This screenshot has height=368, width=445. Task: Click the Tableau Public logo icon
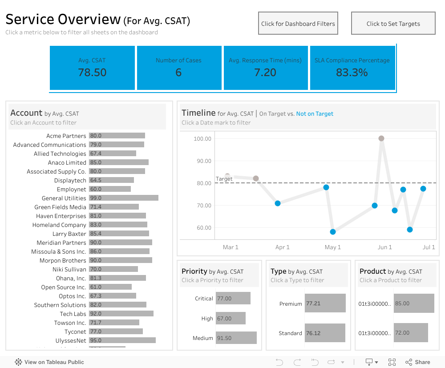click(18, 362)
